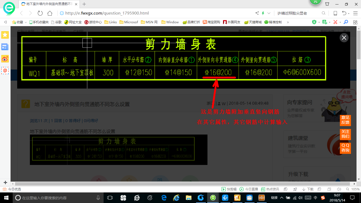Image resolution: width=361 pixels, height=203 pixels.
Task: Open the 外国网友 bookmark
Action: pyautogui.click(x=232, y=22)
